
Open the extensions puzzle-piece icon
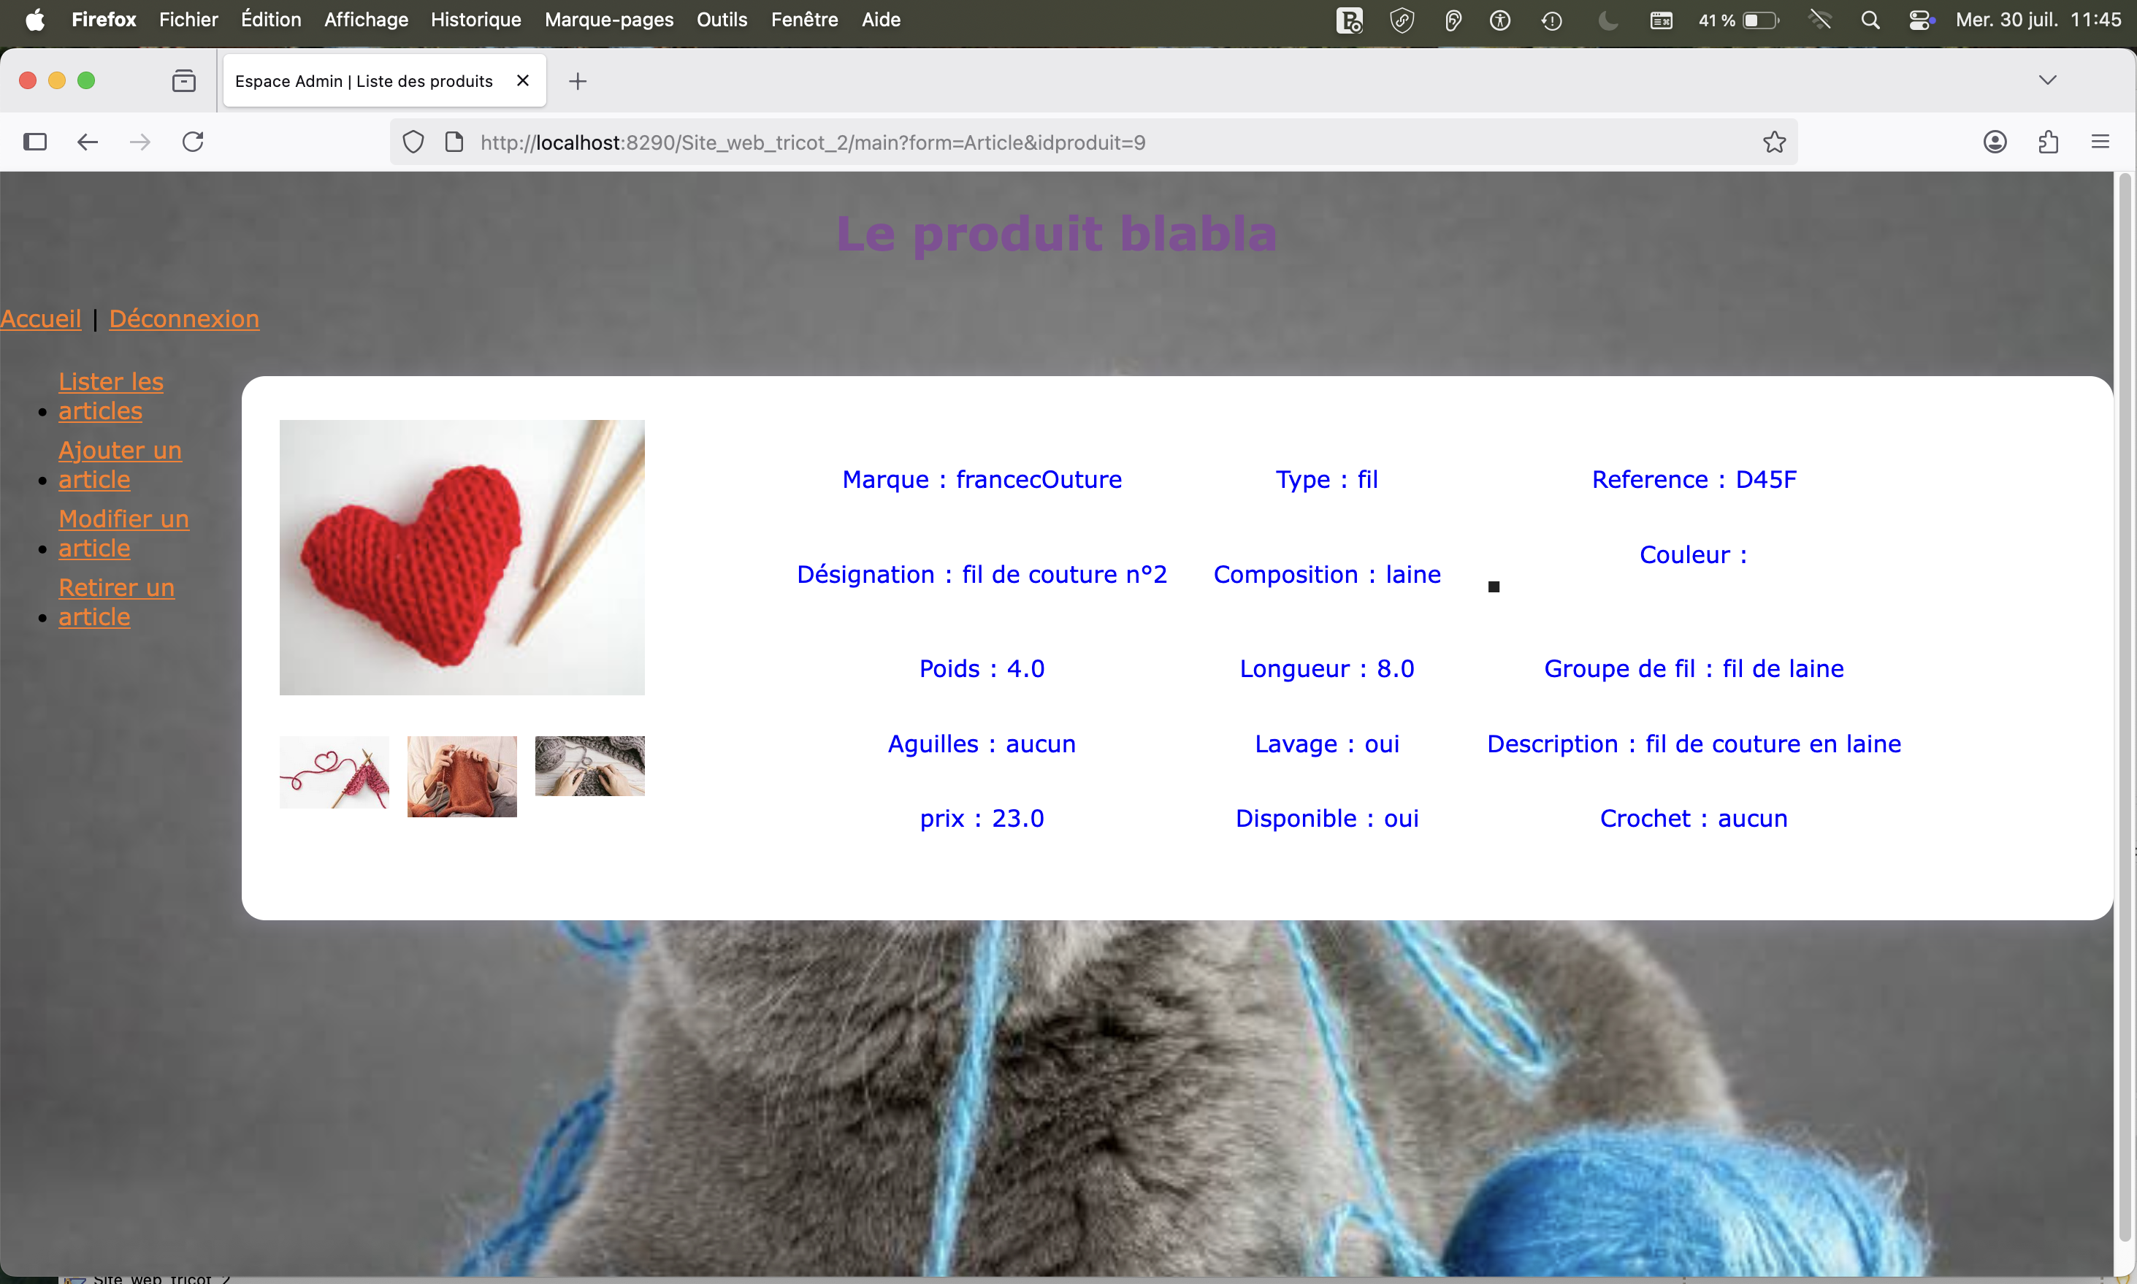[x=2048, y=141]
